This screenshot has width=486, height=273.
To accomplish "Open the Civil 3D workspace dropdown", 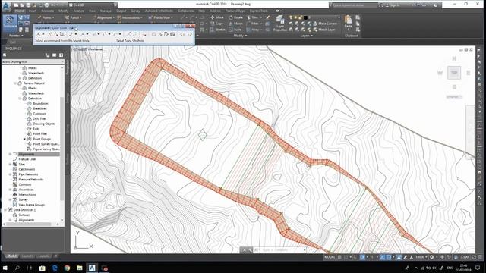I will pyautogui.click(x=91, y=5).
